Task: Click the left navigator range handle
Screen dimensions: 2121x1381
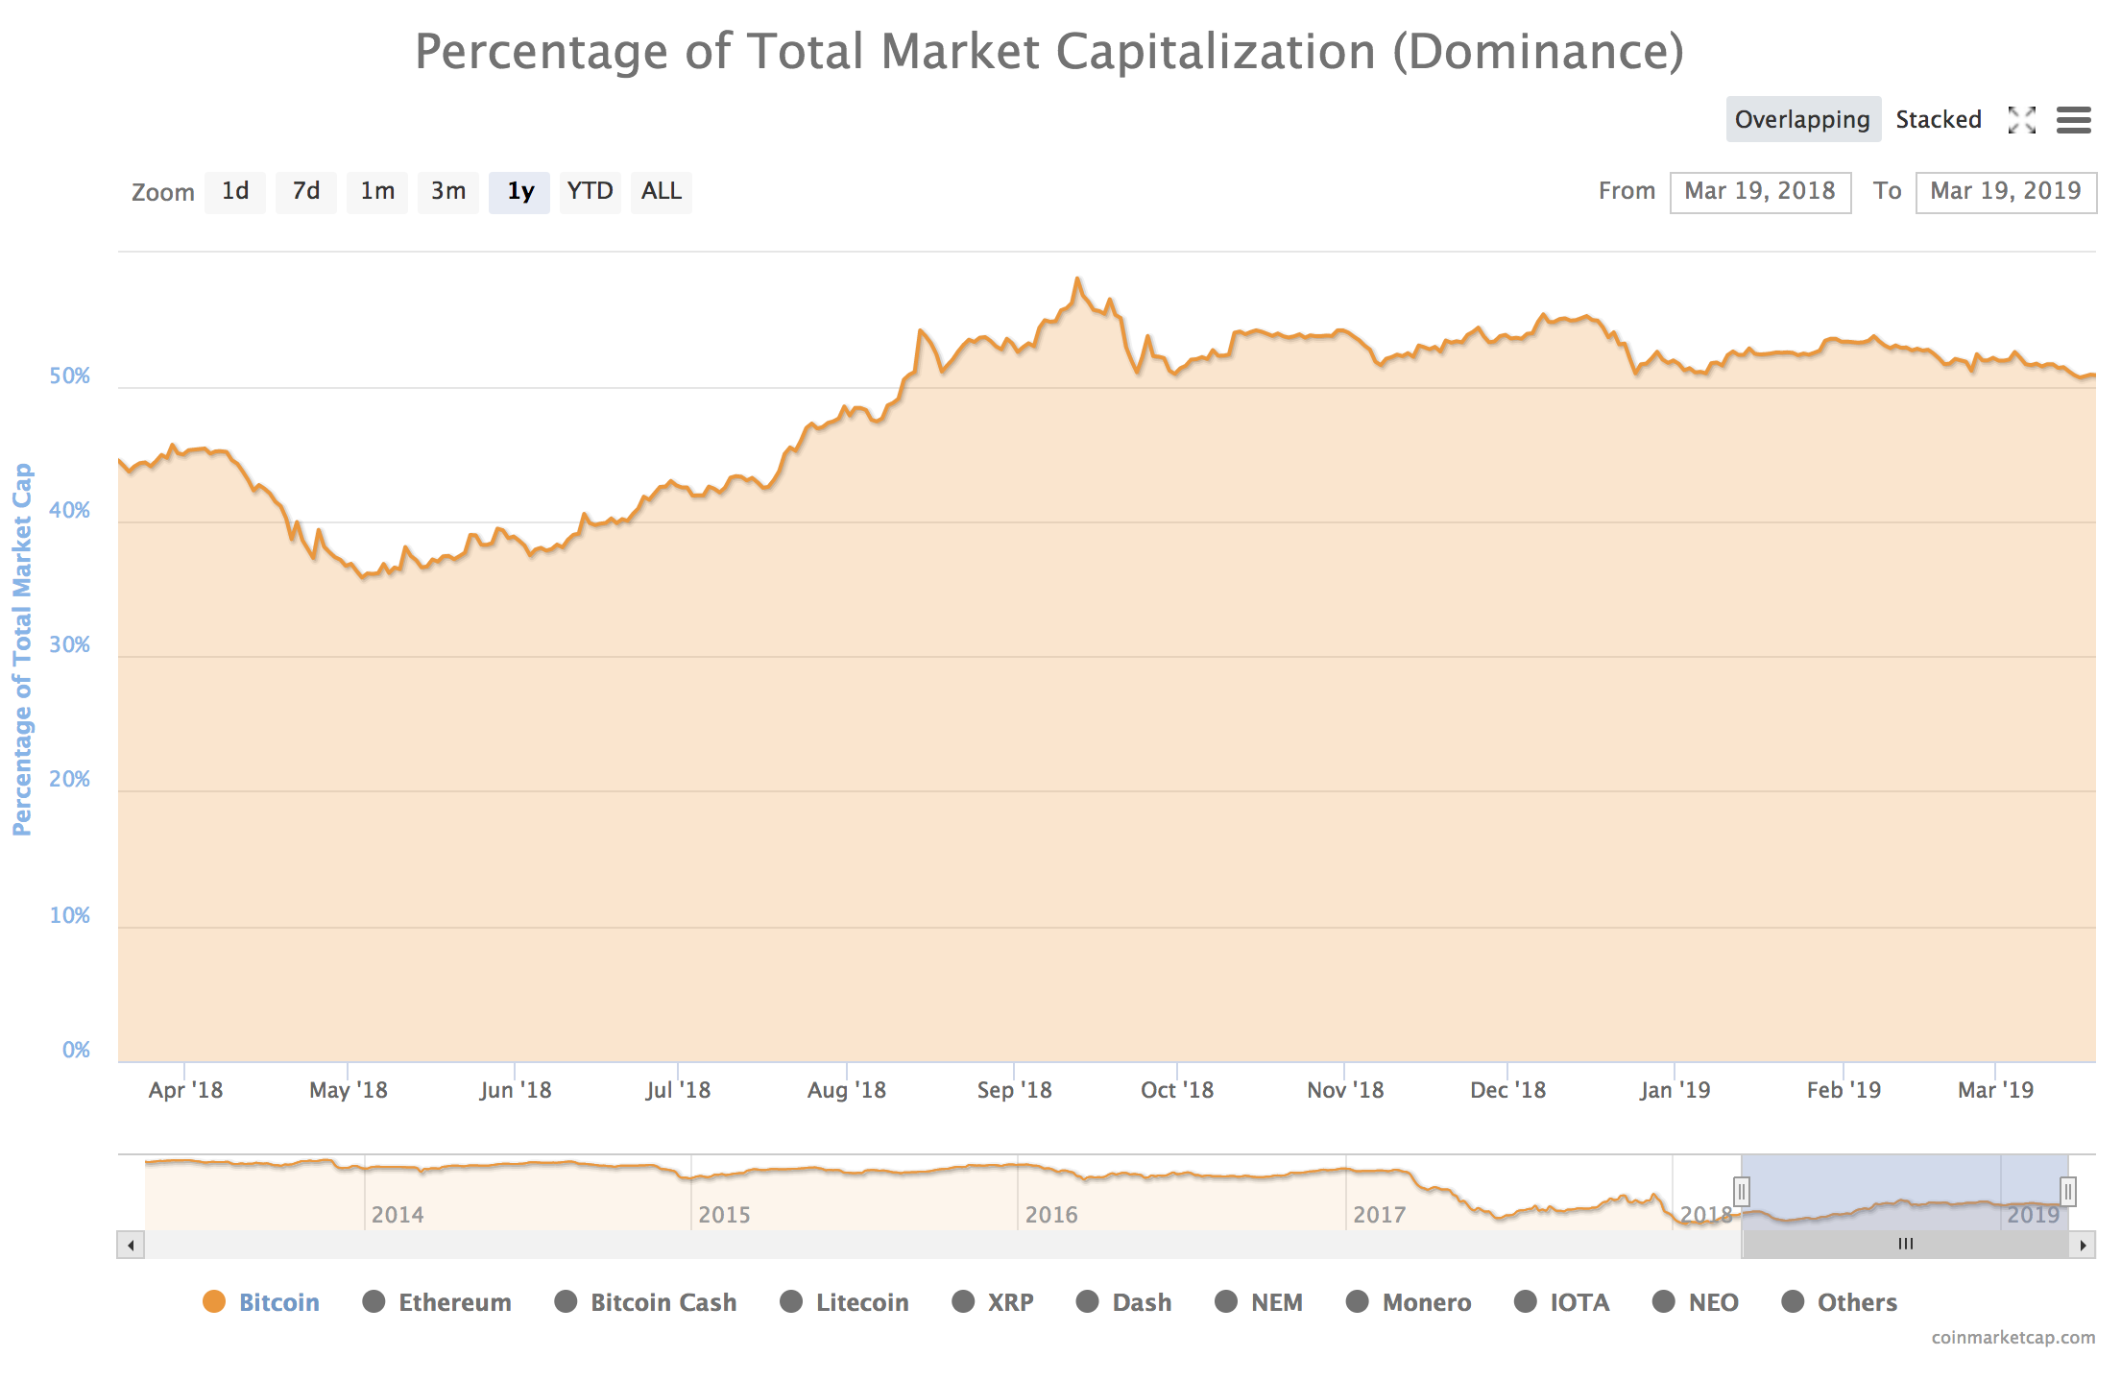Action: coord(1742,1192)
